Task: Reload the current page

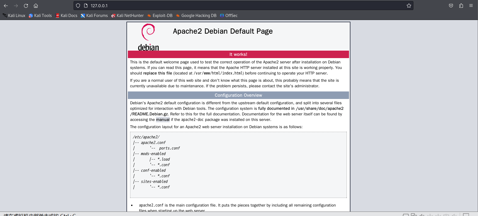Action: tap(26, 6)
